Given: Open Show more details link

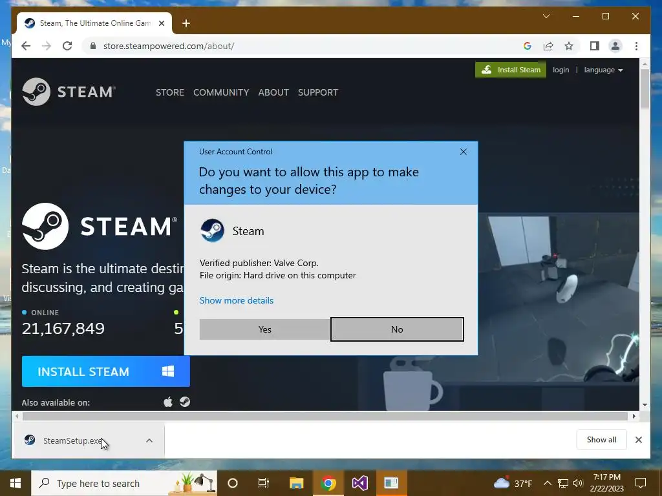Looking at the screenshot, I should click(237, 300).
